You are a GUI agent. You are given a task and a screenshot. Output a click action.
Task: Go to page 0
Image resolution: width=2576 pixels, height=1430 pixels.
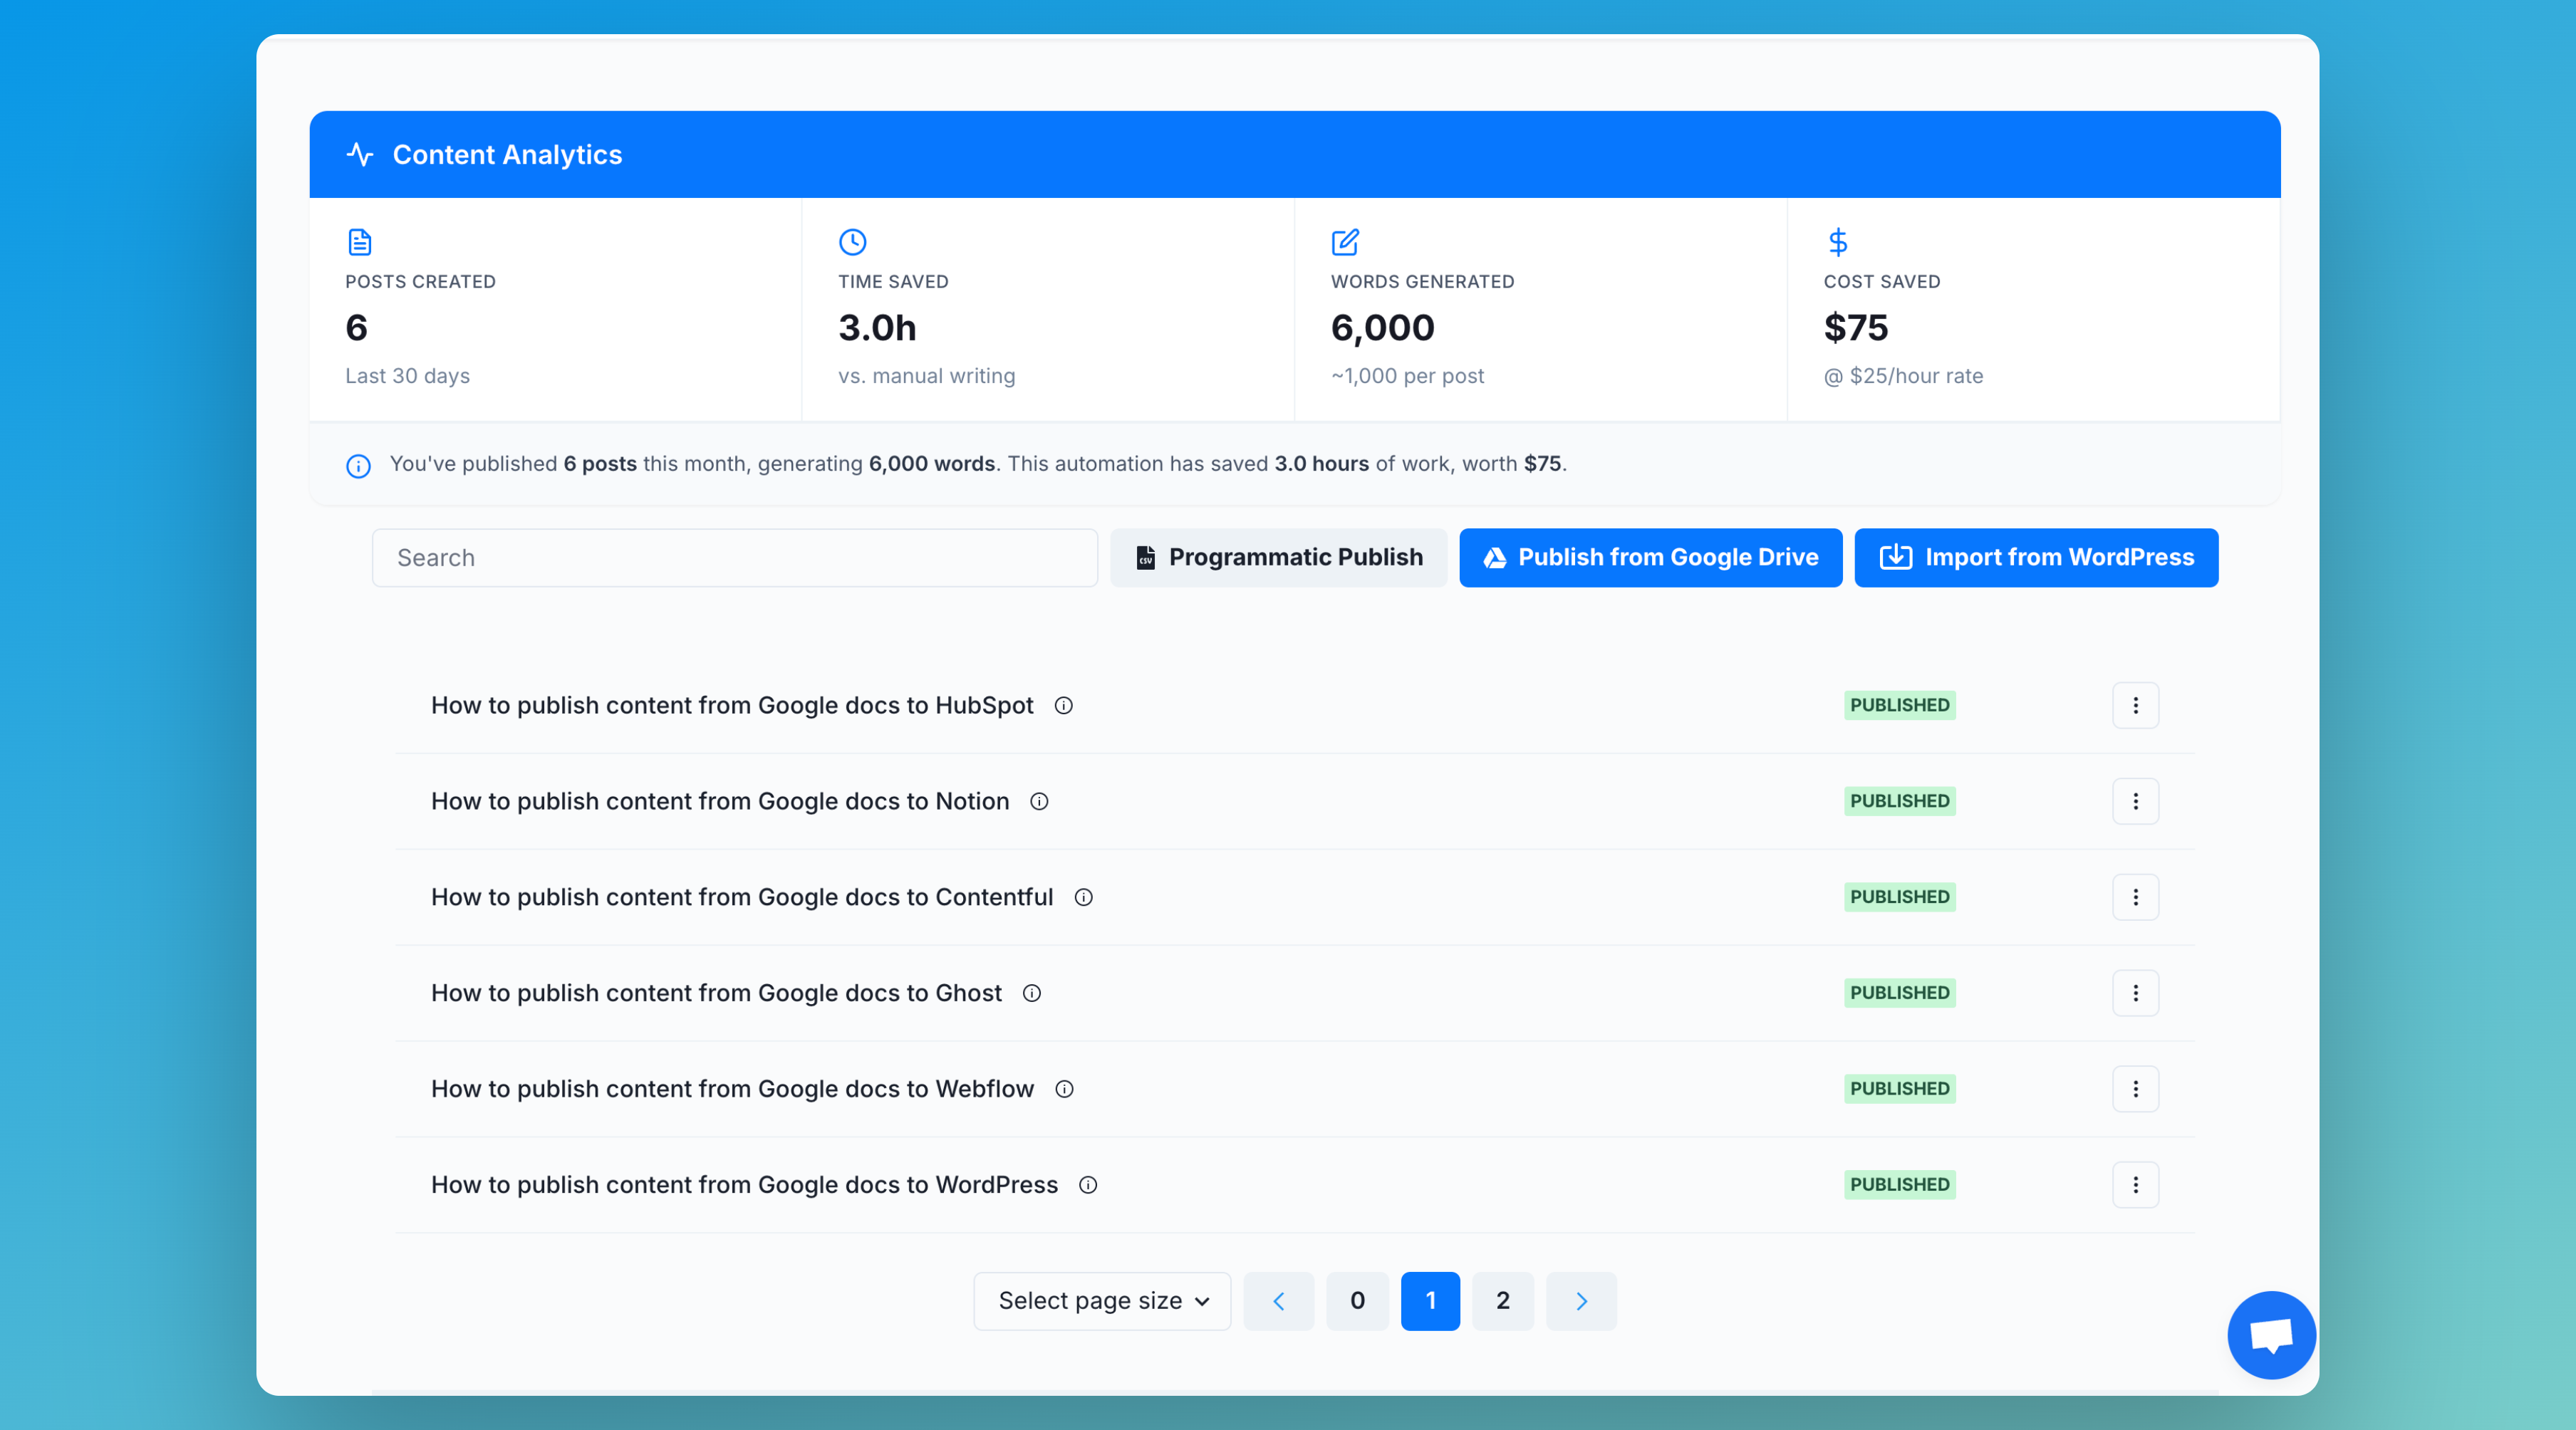tap(1357, 1300)
